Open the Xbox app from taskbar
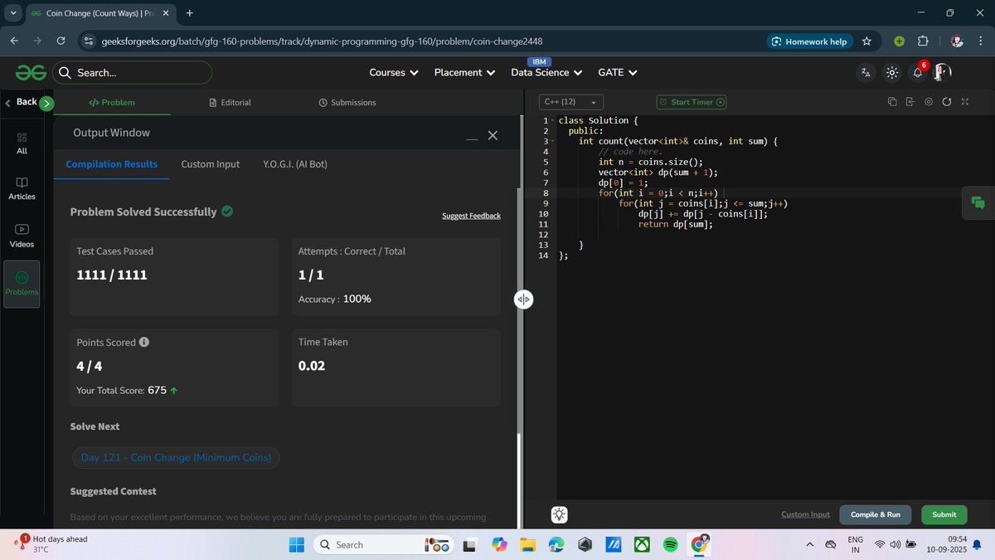The width and height of the screenshot is (995, 560). (642, 544)
